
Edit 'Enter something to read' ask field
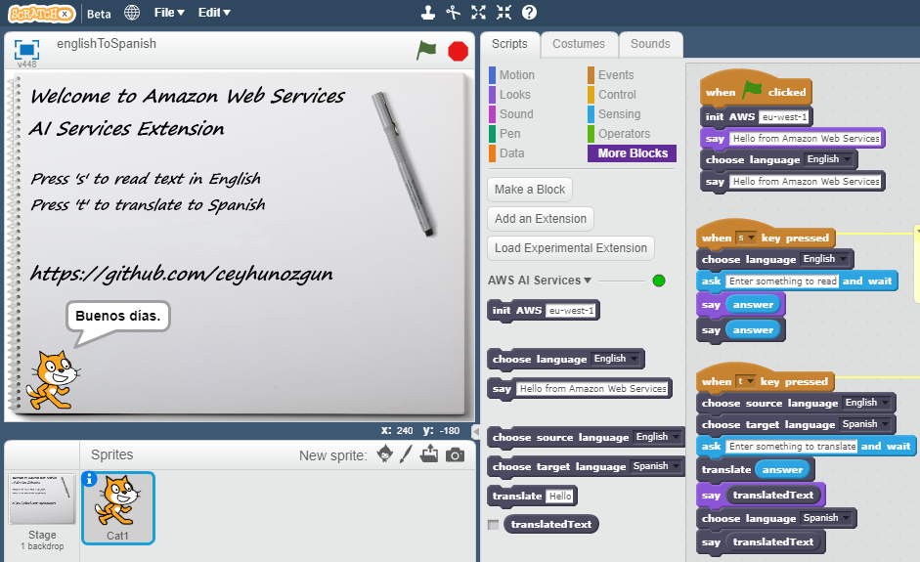coord(783,281)
